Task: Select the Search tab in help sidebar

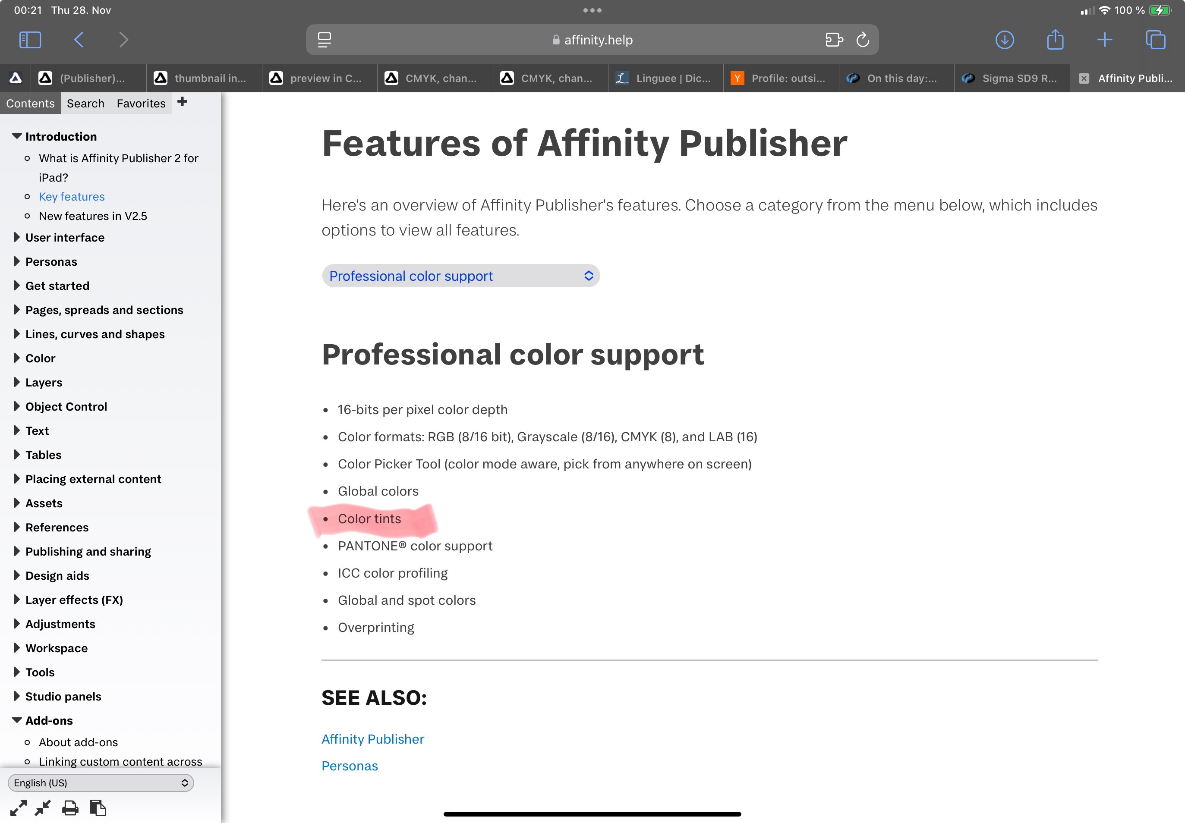Action: pos(85,103)
